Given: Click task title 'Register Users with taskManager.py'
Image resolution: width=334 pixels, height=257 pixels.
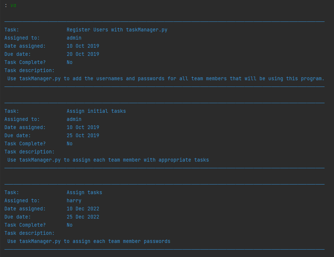Looking at the screenshot, I should point(117,30).
